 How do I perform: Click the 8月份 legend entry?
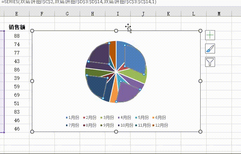[90, 125]
